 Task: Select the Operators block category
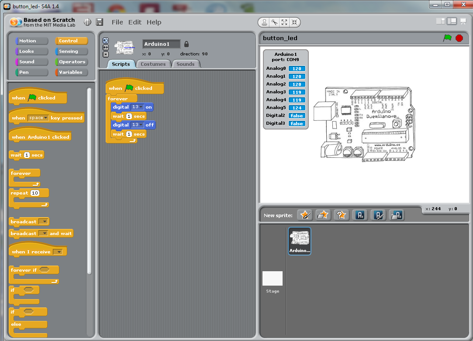click(71, 61)
